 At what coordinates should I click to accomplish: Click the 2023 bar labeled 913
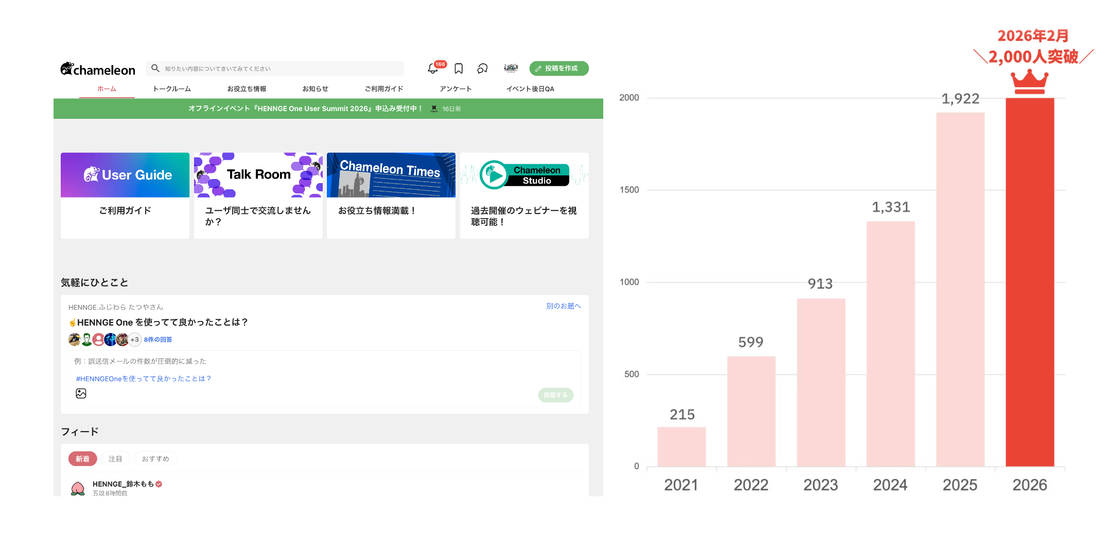click(821, 383)
